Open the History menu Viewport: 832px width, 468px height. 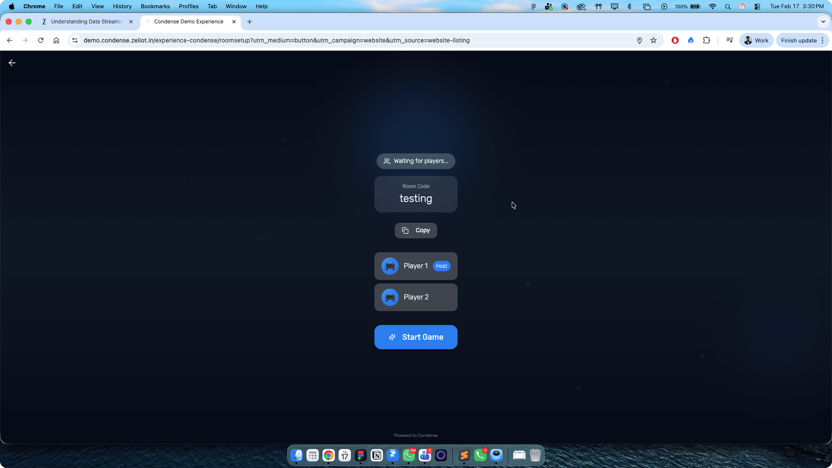pyautogui.click(x=122, y=6)
